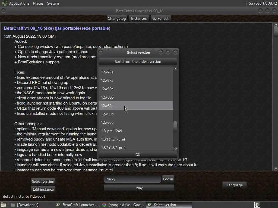This screenshot has height=208, width=278.
Task: Confirm selection with OK button
Action: (138, 155)
